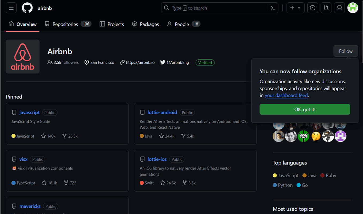This screenshot has height=214, width=363.
Task: Click in the search input field
Action: [214, 8]
